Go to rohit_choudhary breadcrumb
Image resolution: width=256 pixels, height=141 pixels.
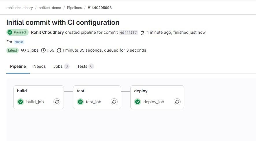pos(20,8)
